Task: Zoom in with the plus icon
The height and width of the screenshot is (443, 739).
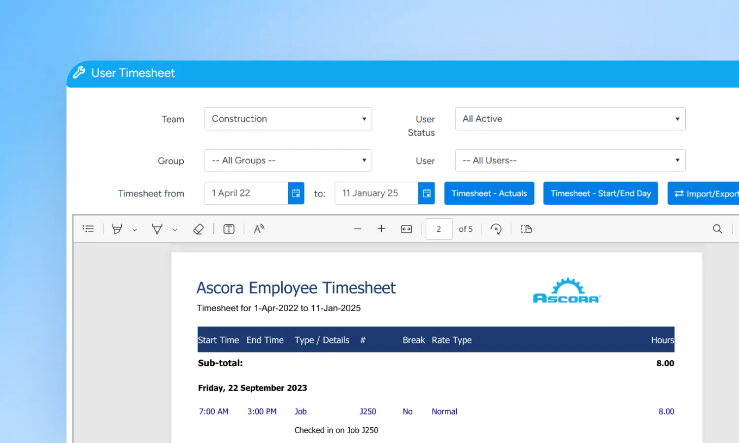Action: [381, 229]
